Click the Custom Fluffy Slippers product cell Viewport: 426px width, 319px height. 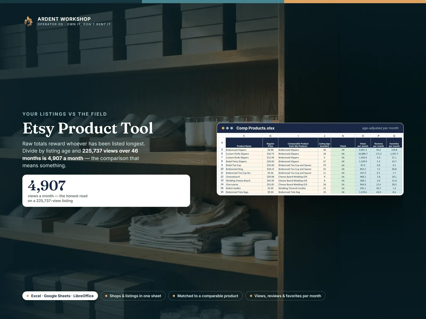(x=244, y=154)
